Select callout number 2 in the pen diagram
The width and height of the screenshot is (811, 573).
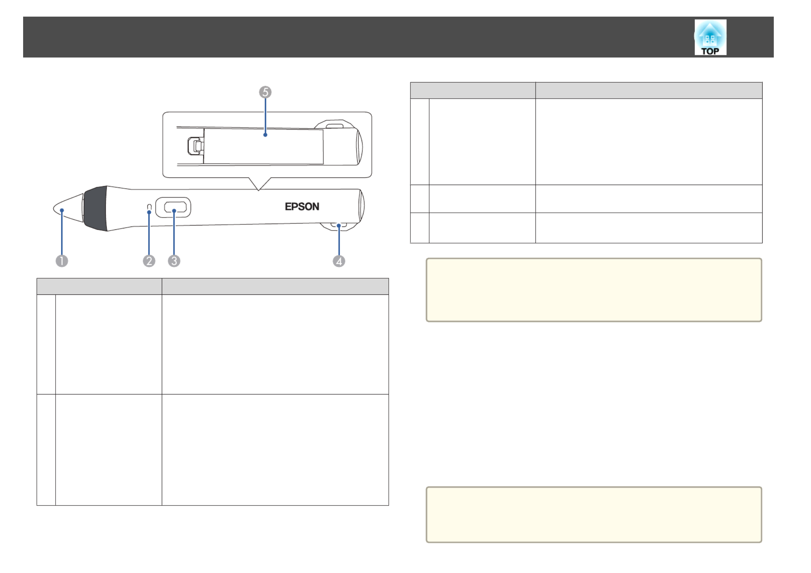pyautogui.click(x=149, y=261)
